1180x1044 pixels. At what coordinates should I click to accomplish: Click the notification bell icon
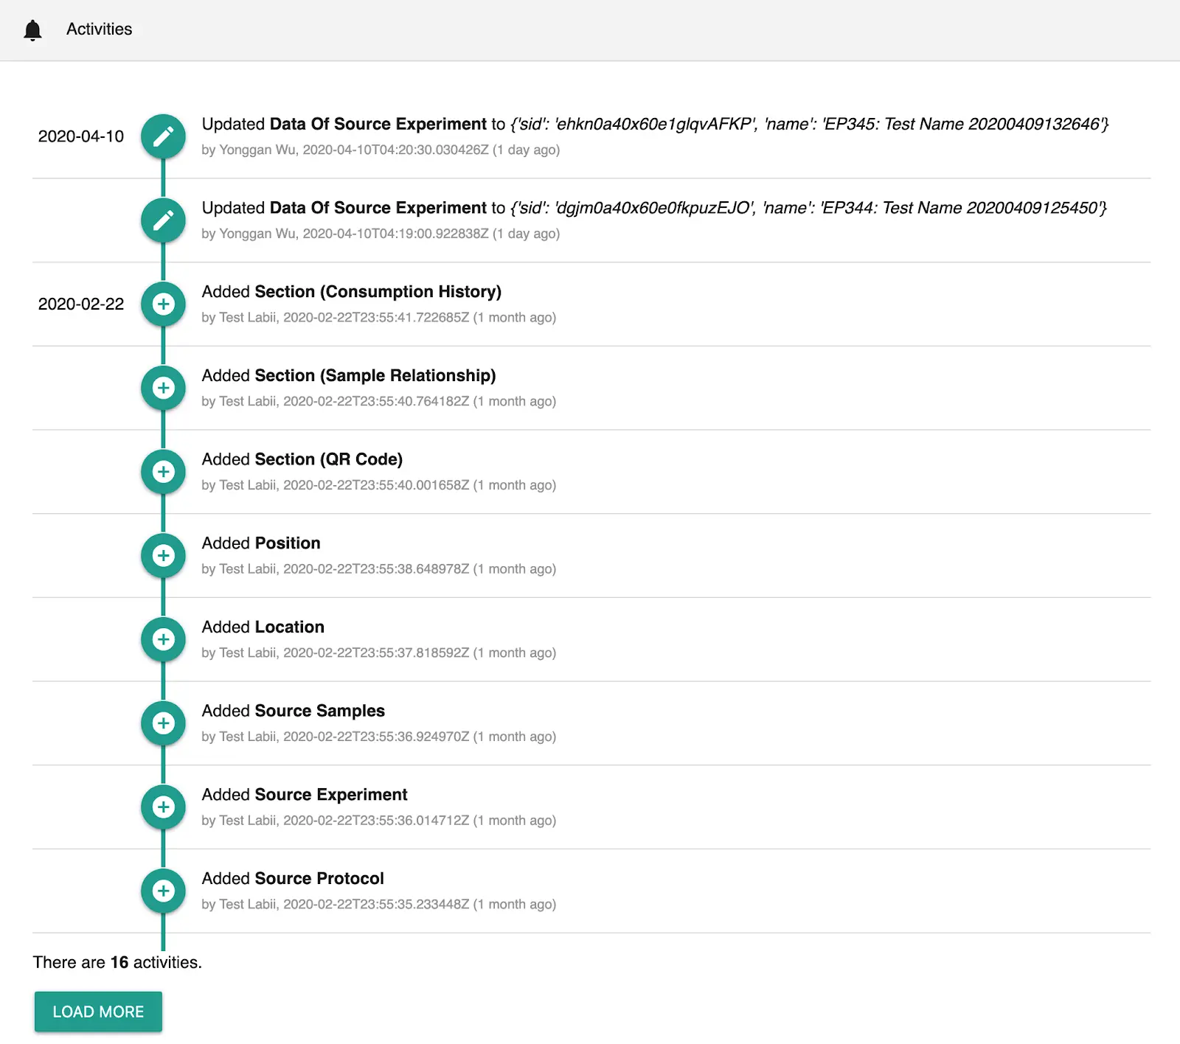coord(32,29)
